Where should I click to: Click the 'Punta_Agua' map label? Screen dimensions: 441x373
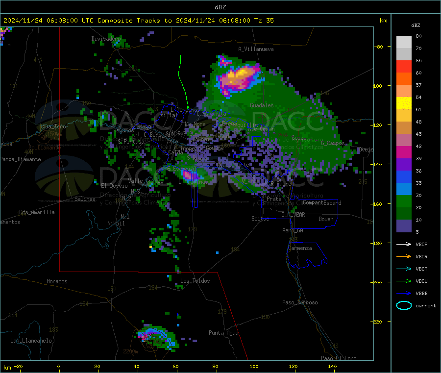coord(223,333)
